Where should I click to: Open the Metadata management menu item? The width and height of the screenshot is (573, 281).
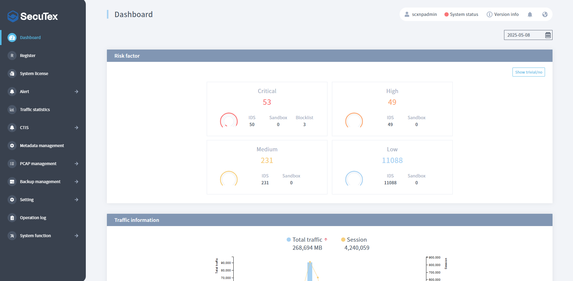coord(43,146)
